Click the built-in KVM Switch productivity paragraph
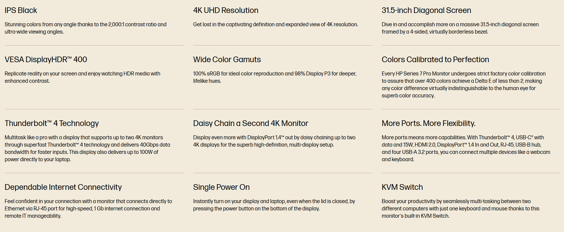 click(x=460, y=208)
